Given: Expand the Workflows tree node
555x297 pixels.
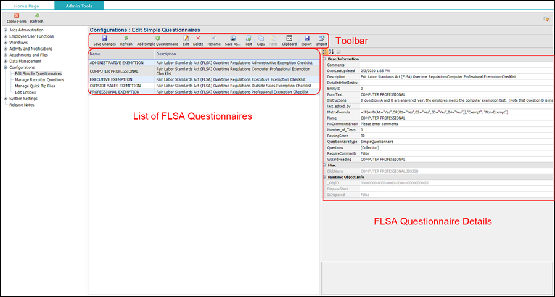Looking at the screenshot, I should pyautogui.click(x=6, y=43).
